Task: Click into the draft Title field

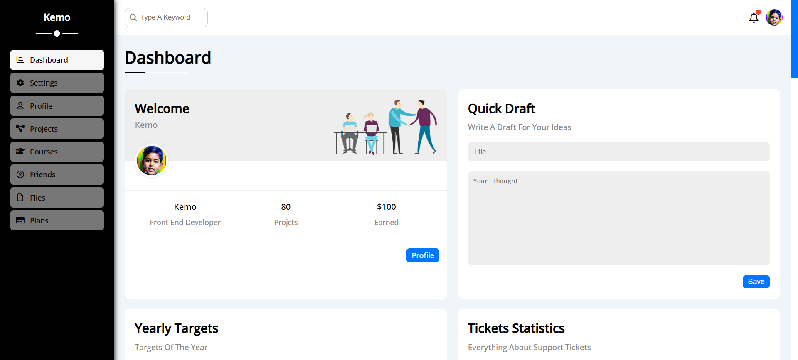Action: (618, 152)
